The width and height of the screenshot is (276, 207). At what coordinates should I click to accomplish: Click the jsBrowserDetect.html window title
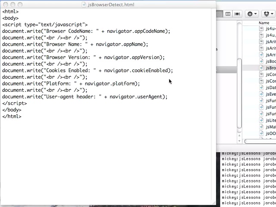coord(111,5)
